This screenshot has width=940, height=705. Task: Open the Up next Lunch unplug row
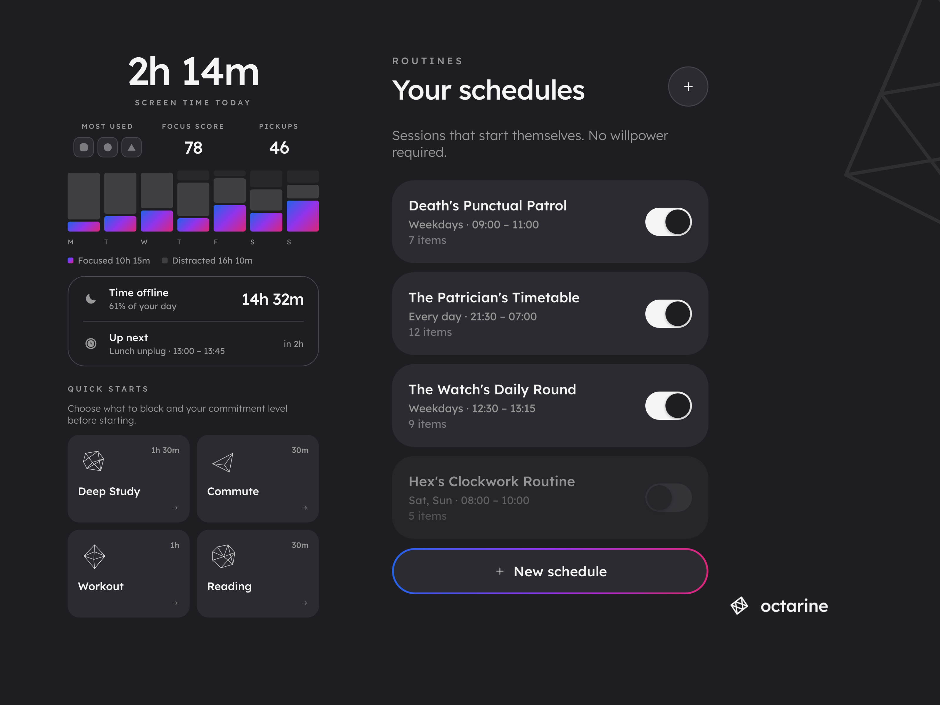[x=193, y=344]
